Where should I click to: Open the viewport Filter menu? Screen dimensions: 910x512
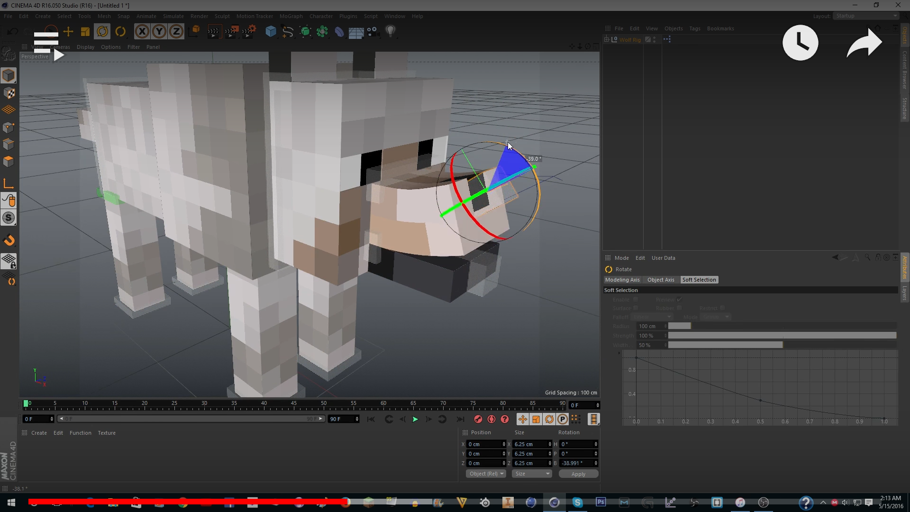134,47
